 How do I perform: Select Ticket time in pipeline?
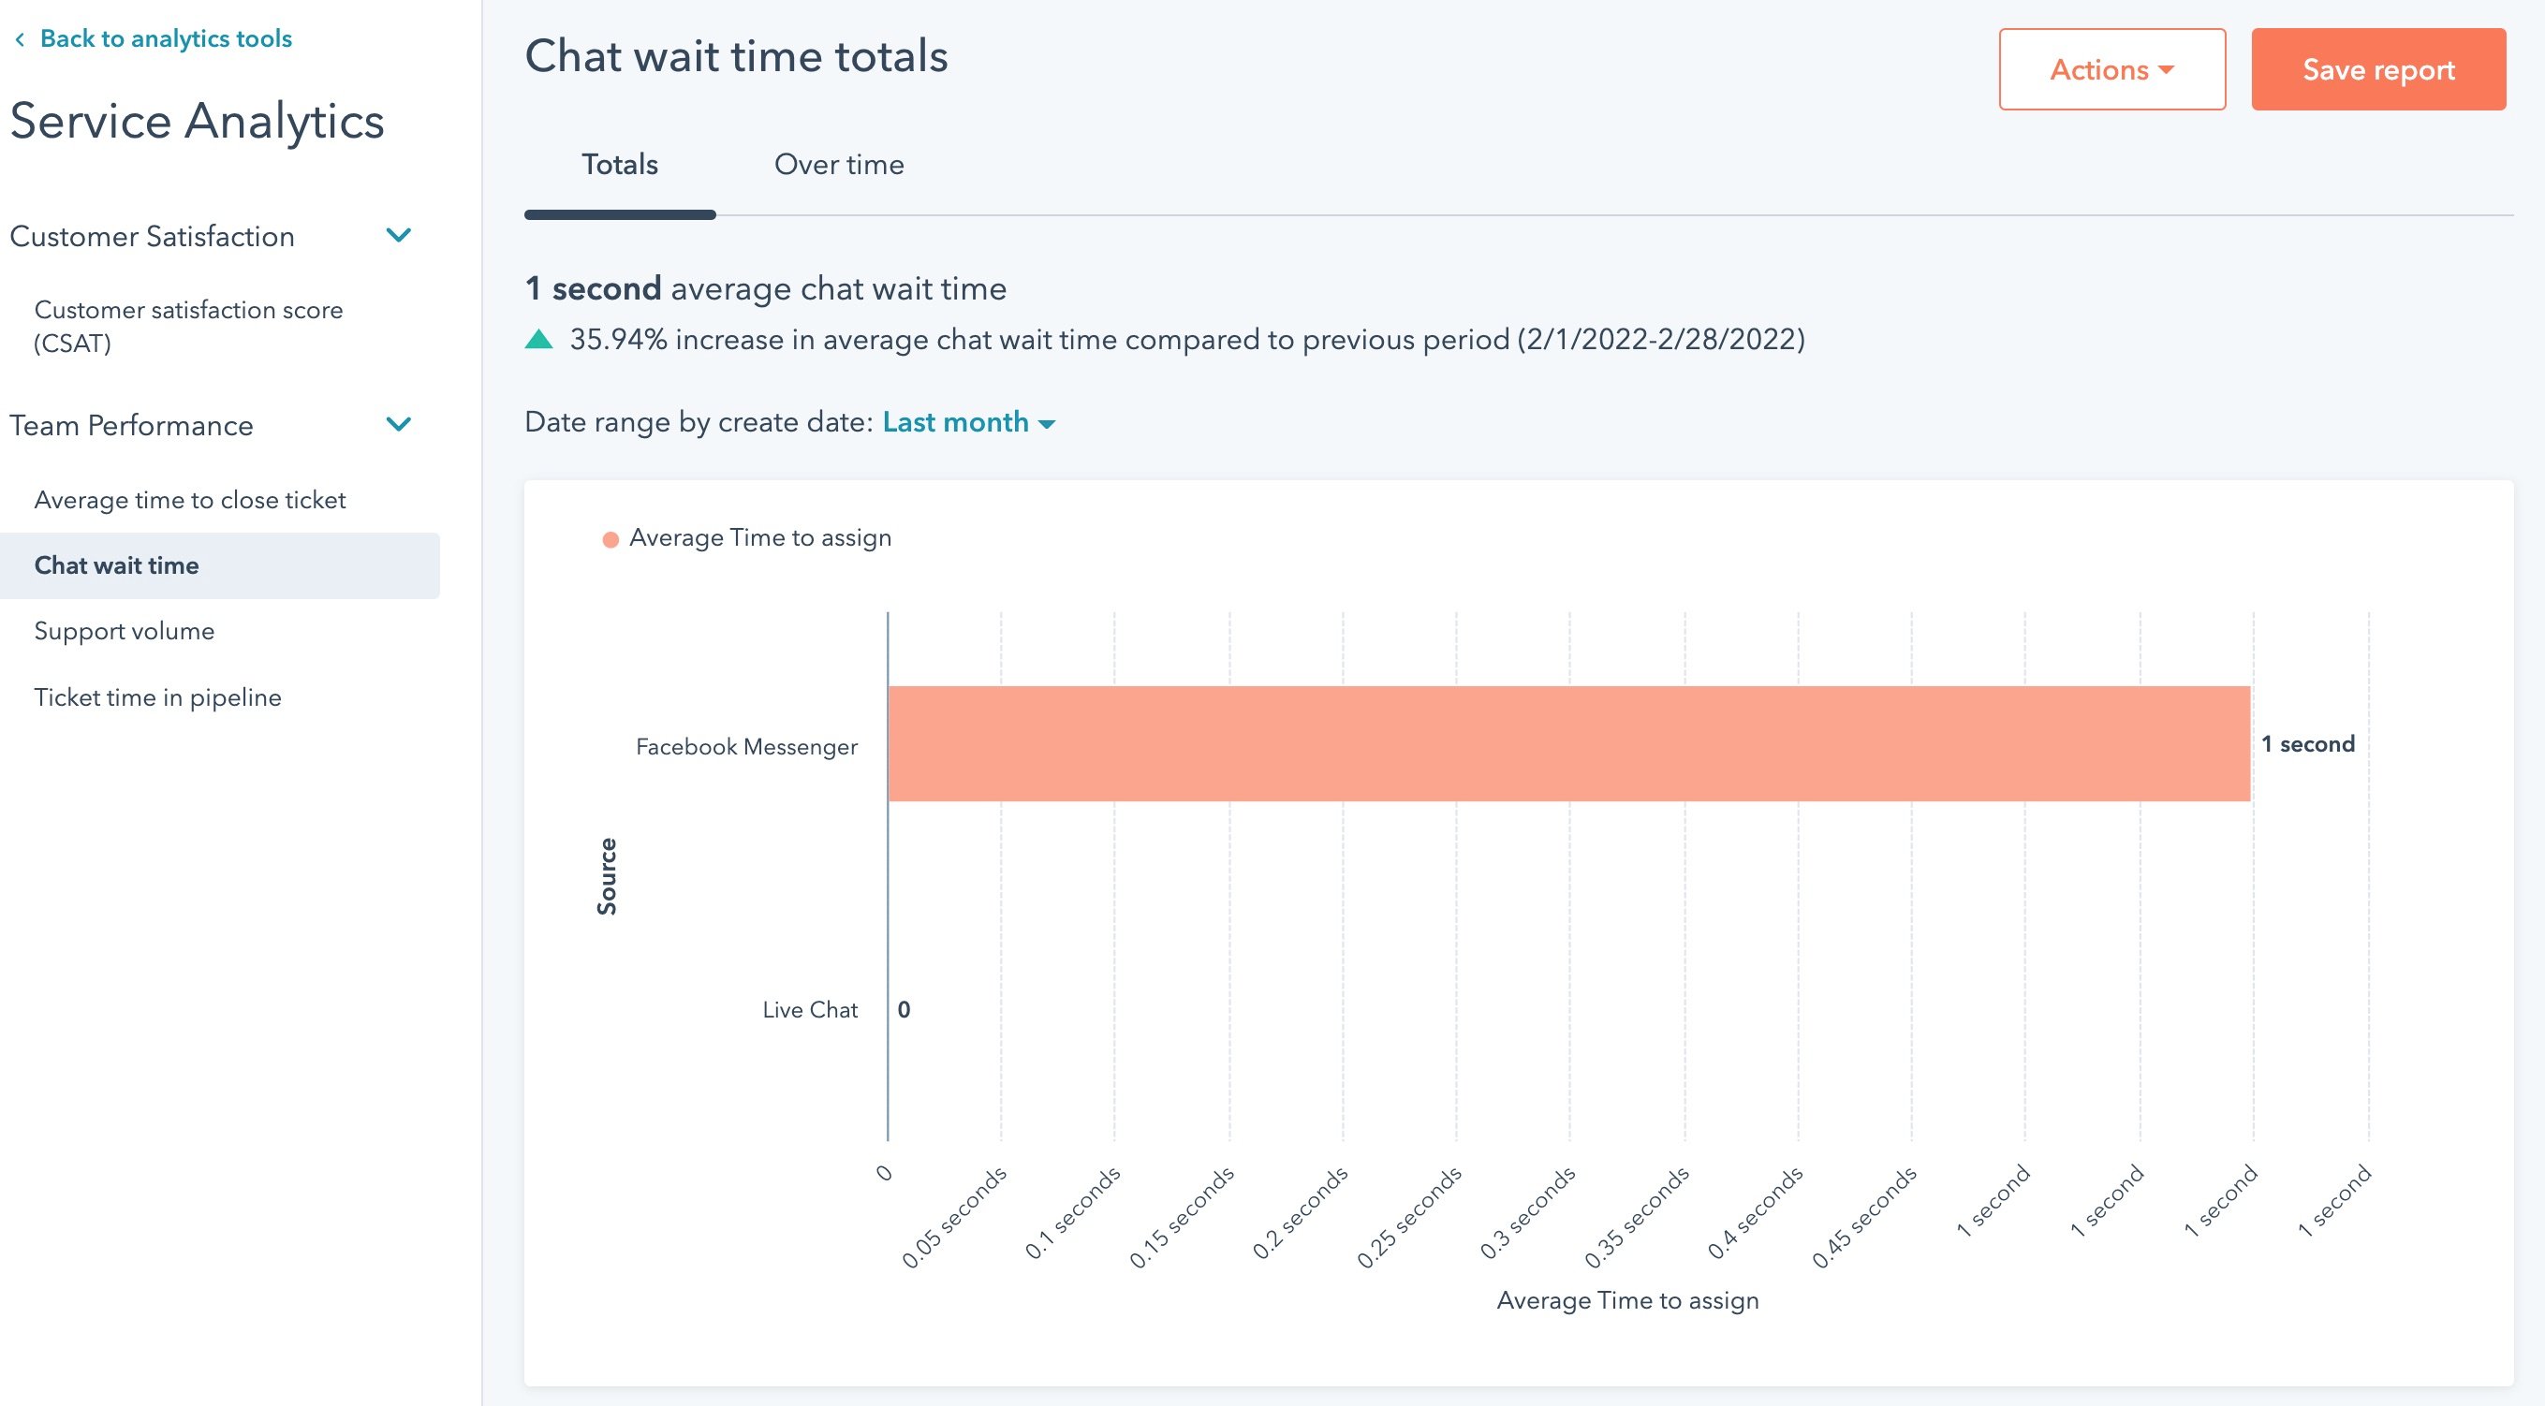(x=158, y=696)
